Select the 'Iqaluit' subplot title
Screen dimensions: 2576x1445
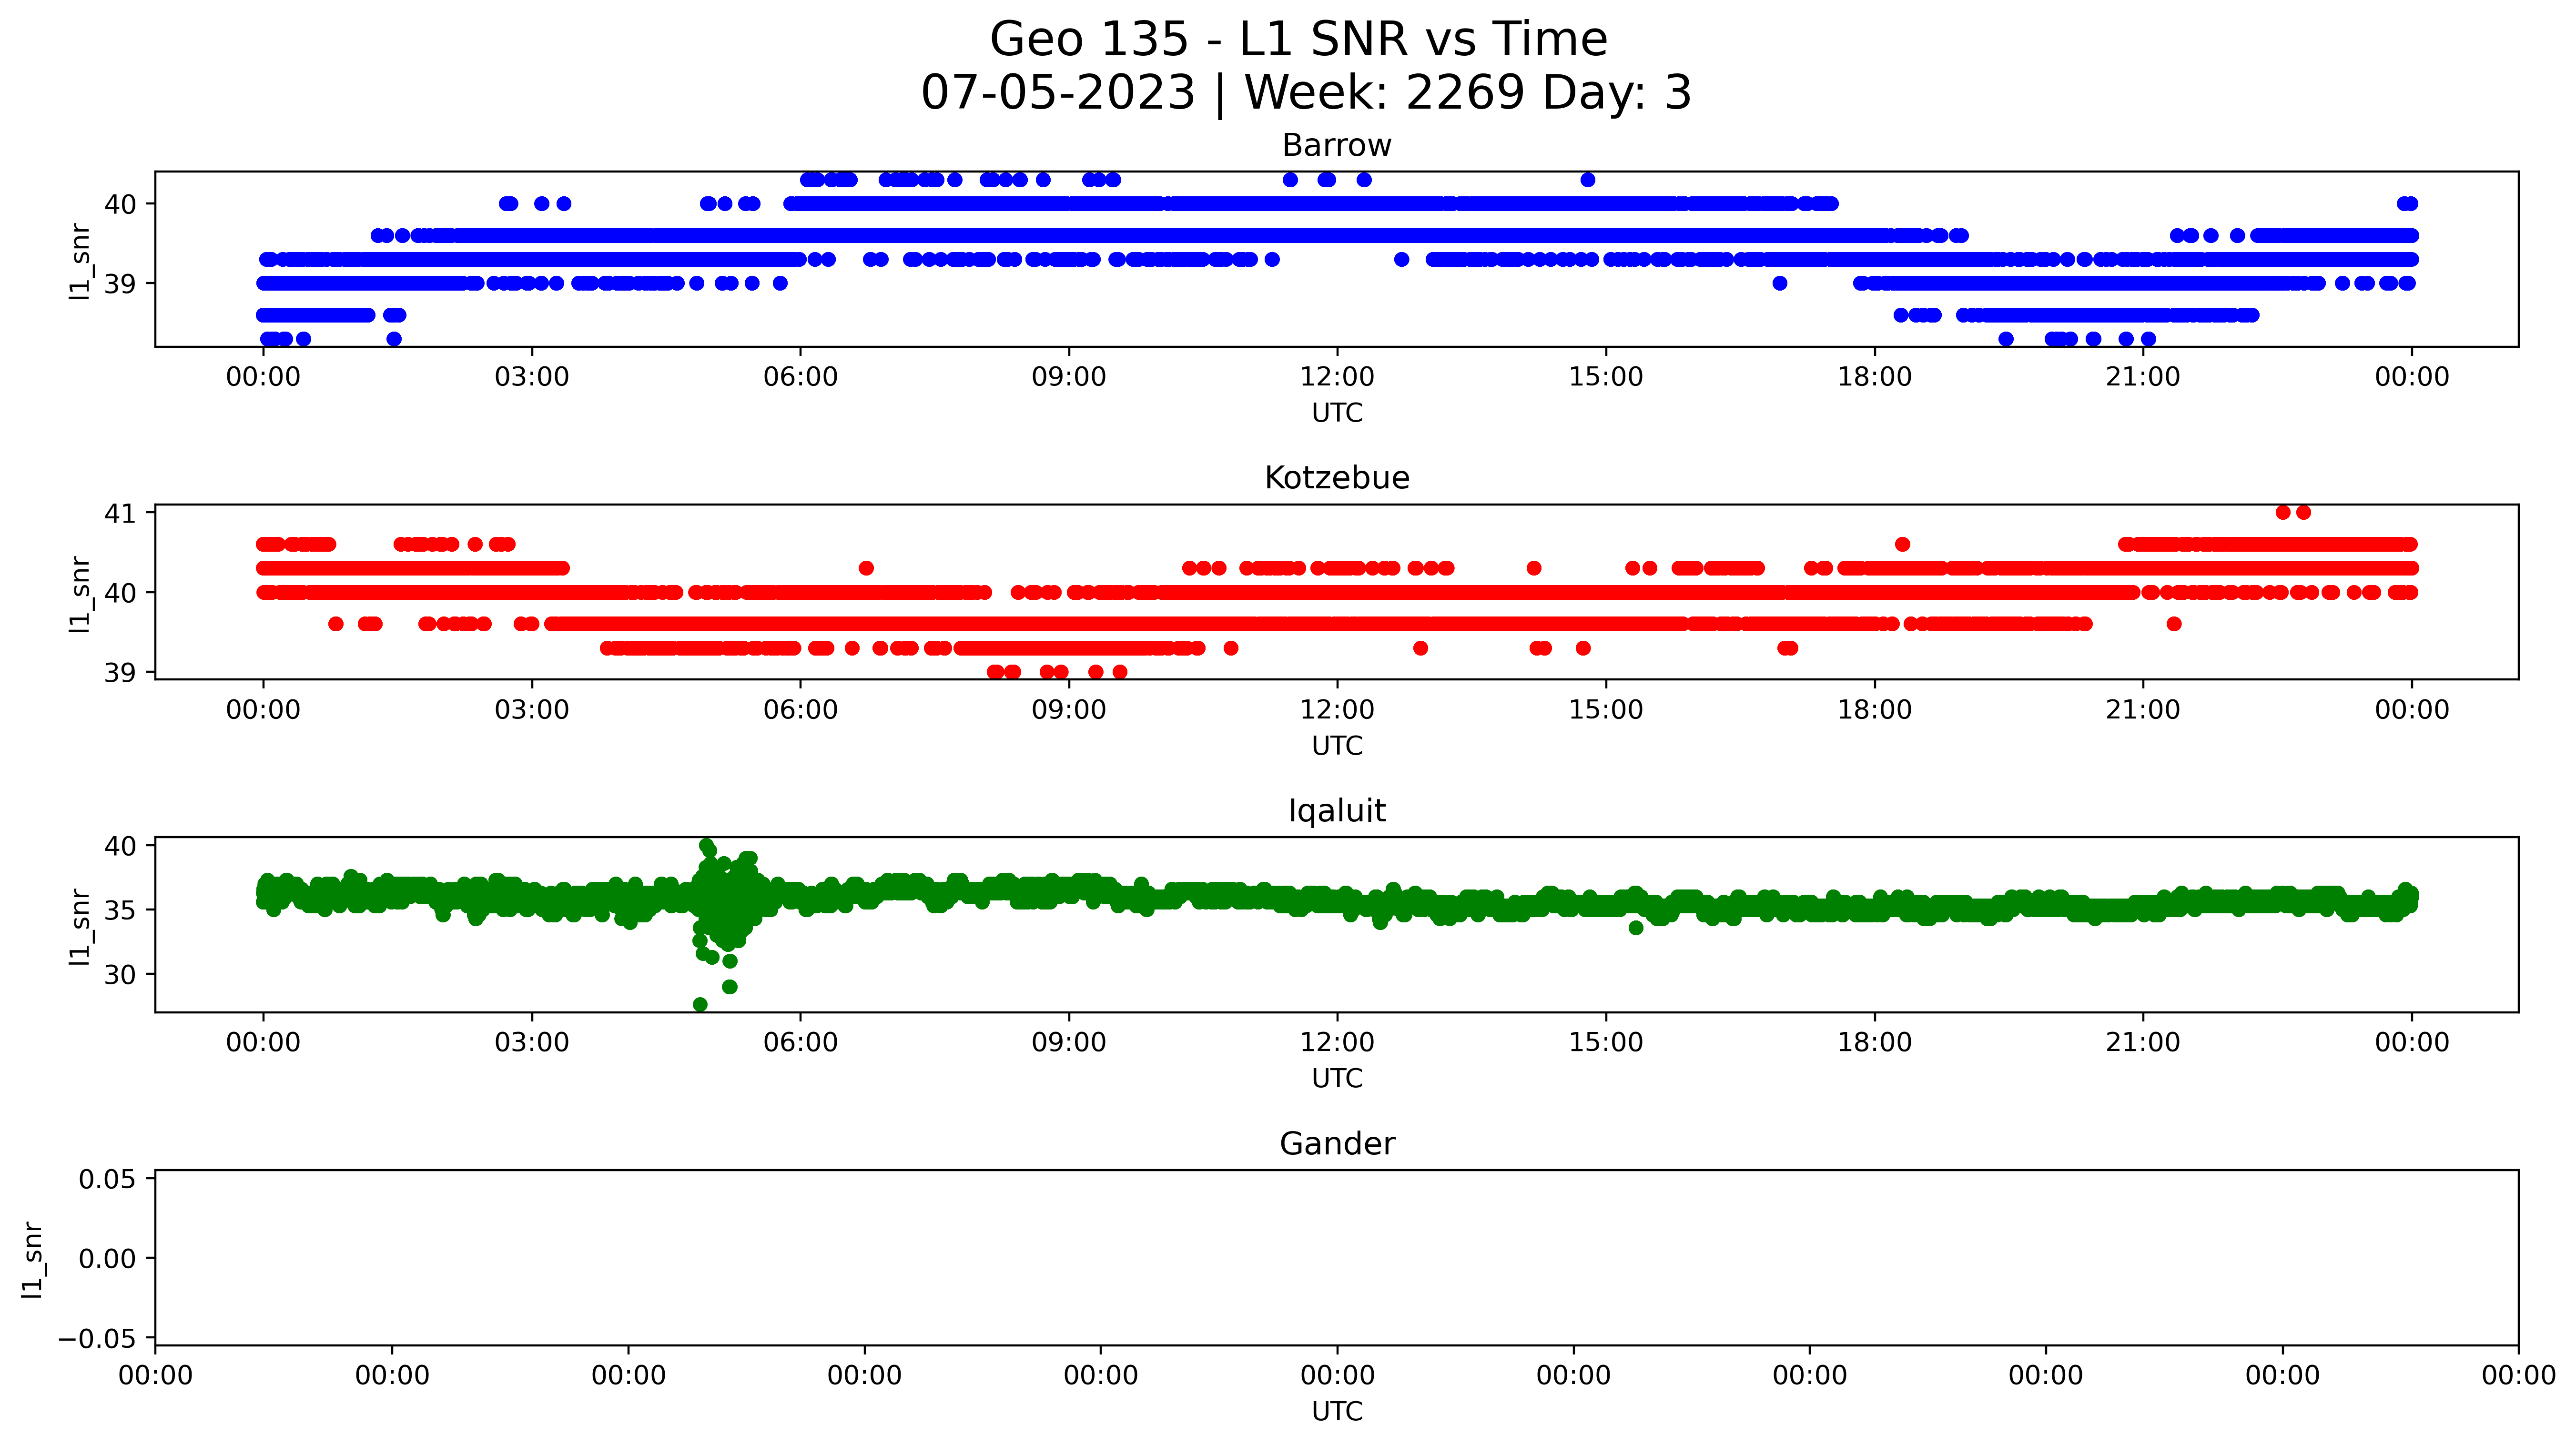point(1336,811)
